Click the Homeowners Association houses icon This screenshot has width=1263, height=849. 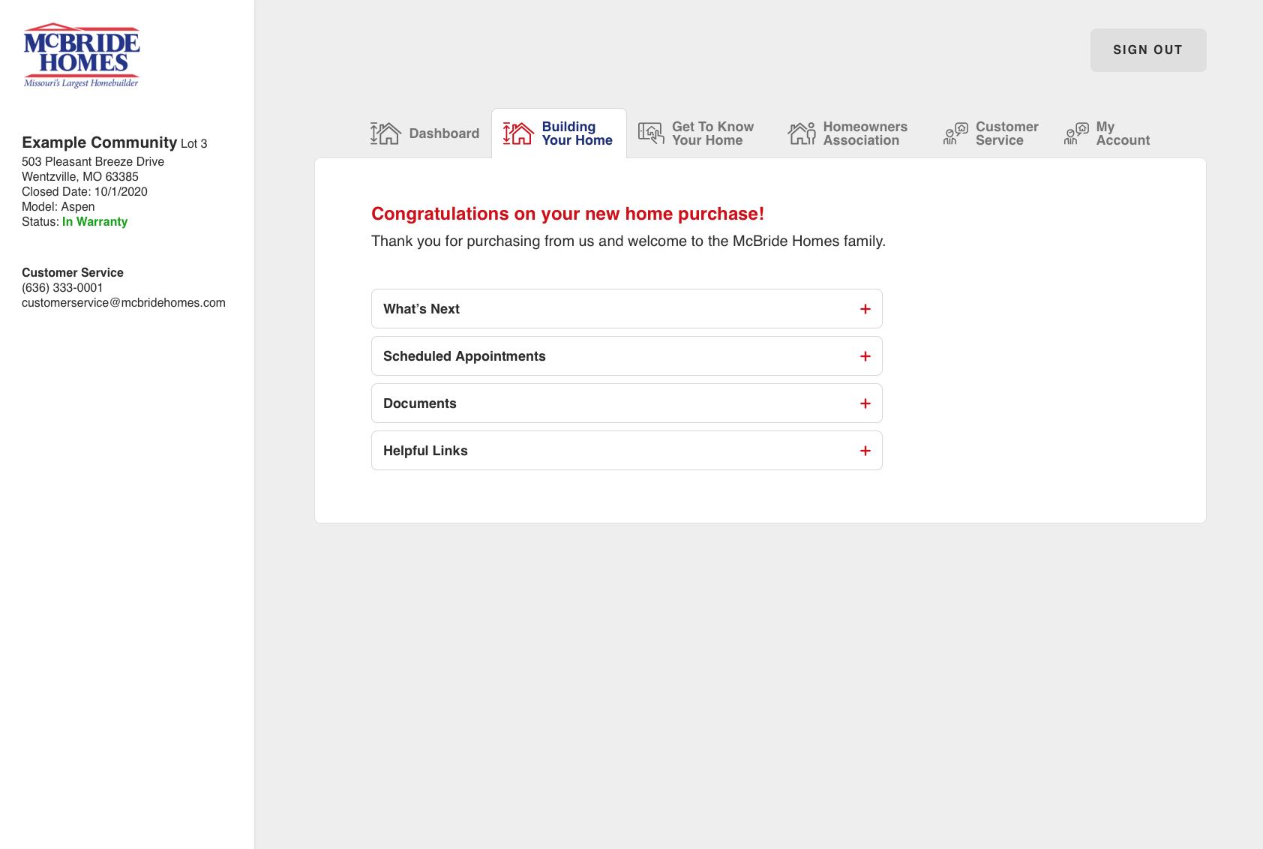[802, 133]
